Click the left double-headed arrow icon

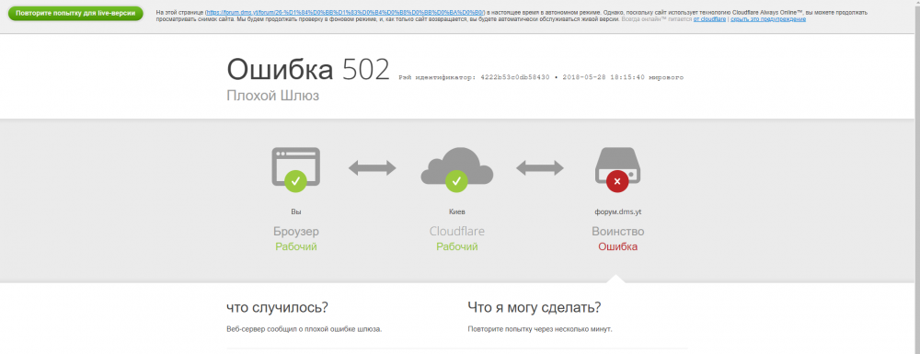(372, 168)
